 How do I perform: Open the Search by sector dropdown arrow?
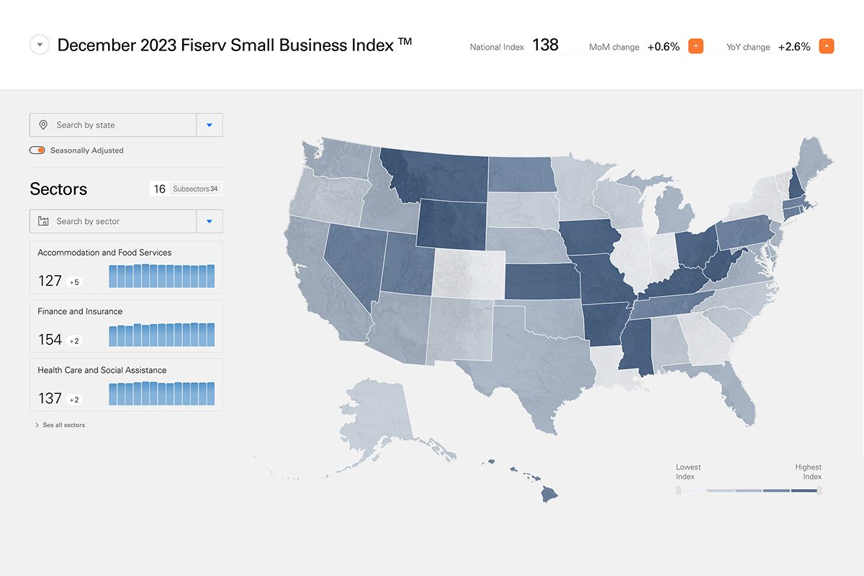[x=210, y=221]
